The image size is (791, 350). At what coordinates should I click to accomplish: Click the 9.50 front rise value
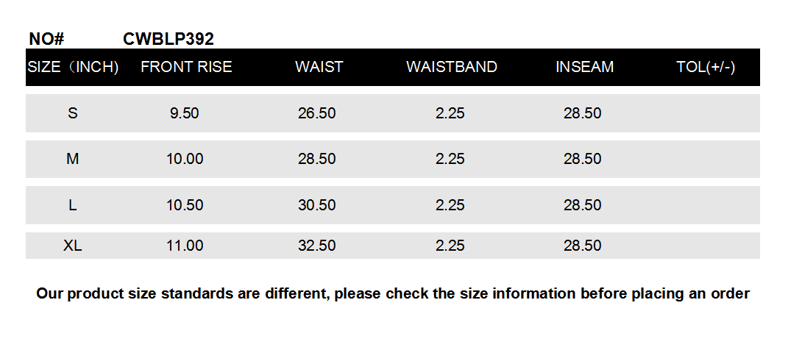coord(185,113)
